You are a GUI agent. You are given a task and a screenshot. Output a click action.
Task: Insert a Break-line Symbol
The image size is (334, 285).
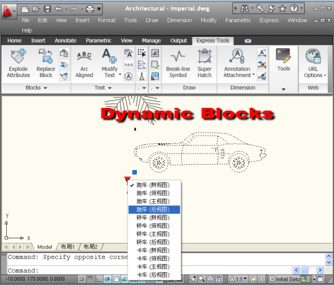(178, 64)
